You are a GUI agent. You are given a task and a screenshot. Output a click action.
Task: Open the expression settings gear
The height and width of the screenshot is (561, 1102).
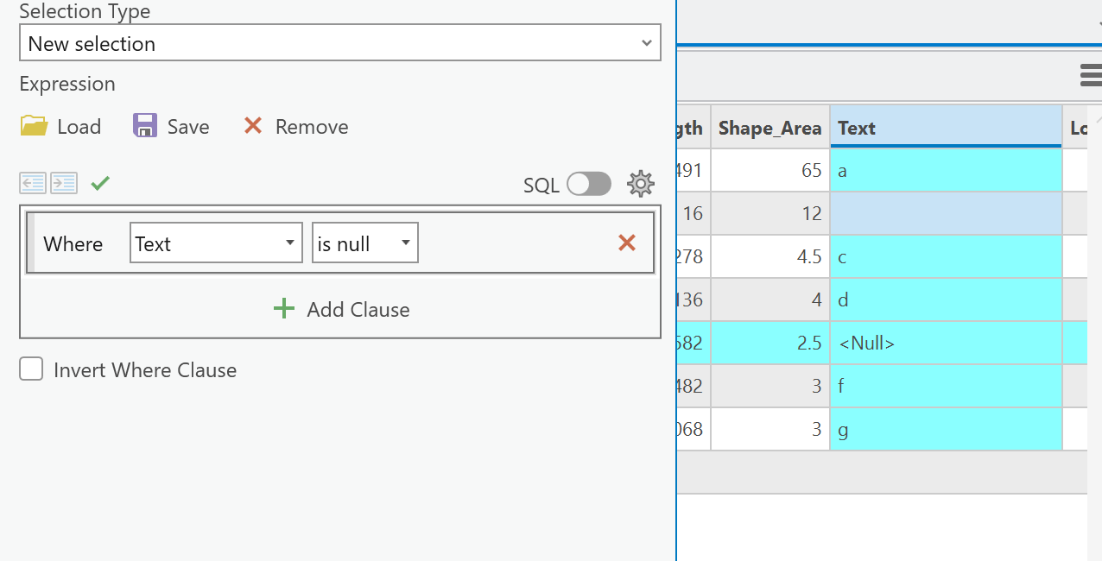[x=640, y=184]
